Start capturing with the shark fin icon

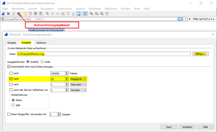[3, 14]
